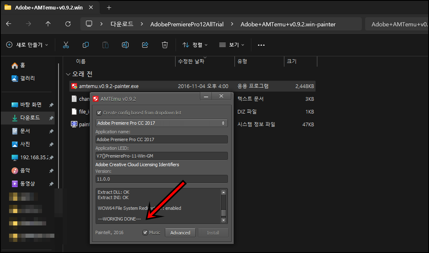Open the New (새로 만들기) dropdown
This screenshot has width=429, height=253.
27,45
